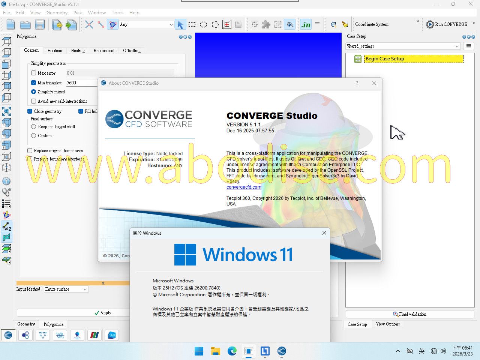Open the blue info icon in left sidebar

(x=6, y=181)
